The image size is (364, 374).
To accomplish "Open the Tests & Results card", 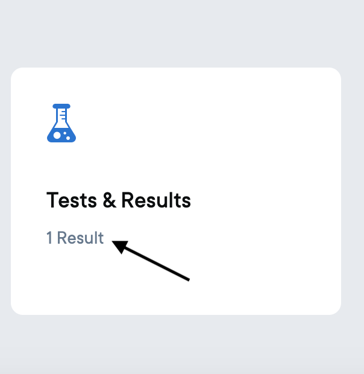I will click(x=176, y=191).
